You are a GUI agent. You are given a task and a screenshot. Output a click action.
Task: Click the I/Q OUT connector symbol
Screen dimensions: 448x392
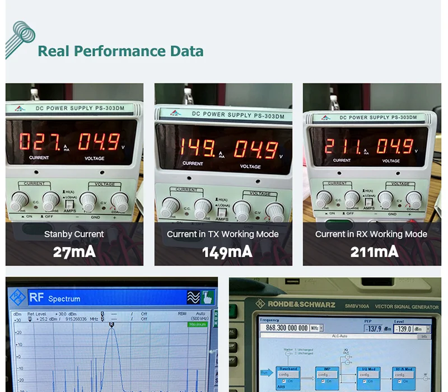(x=348, y=357)
